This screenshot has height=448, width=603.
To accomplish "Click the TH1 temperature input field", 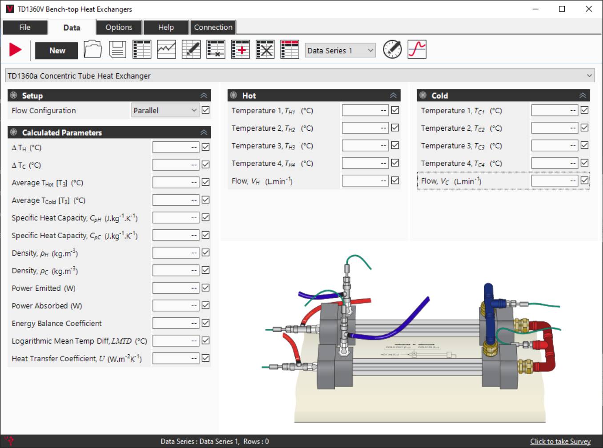I will pos(364,110).
